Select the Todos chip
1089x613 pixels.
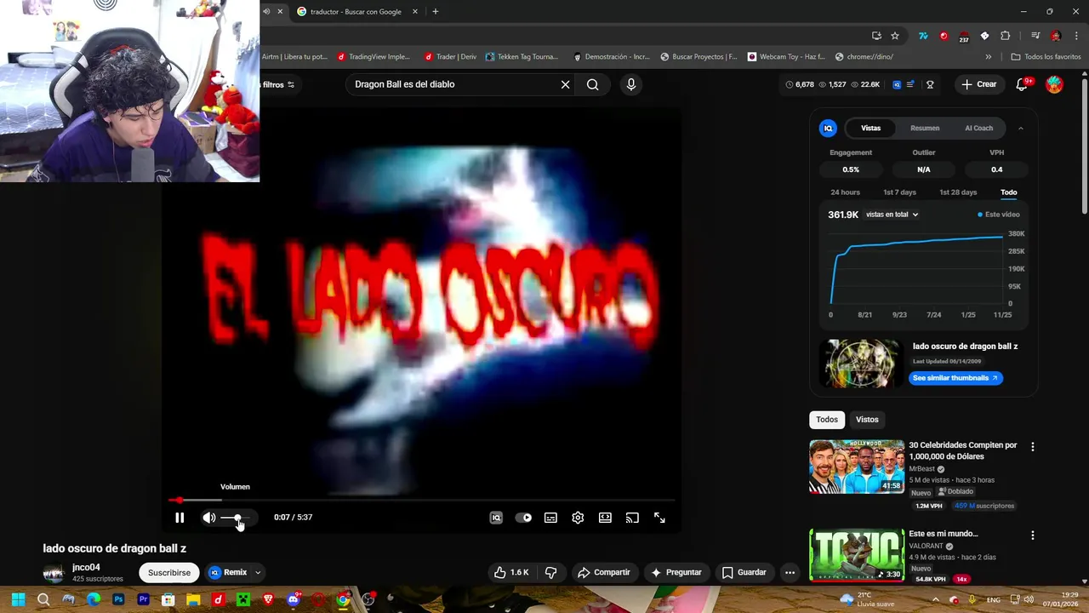827,420
